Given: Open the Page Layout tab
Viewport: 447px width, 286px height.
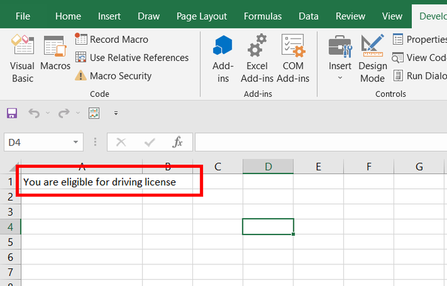Looking at the screenshot, I should 201,16.
